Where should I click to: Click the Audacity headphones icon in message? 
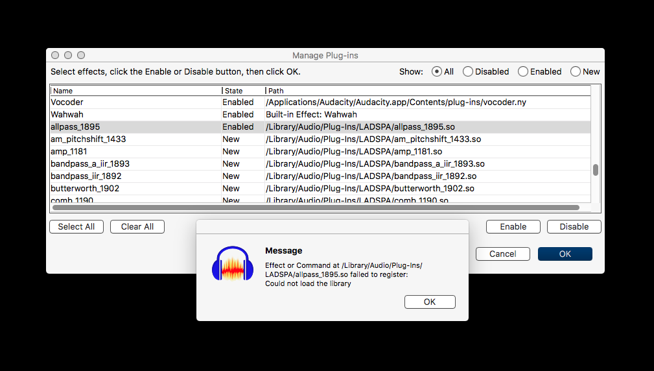[233, 263]
